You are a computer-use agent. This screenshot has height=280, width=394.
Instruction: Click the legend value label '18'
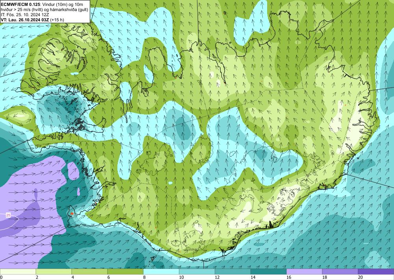pos(324,277)
